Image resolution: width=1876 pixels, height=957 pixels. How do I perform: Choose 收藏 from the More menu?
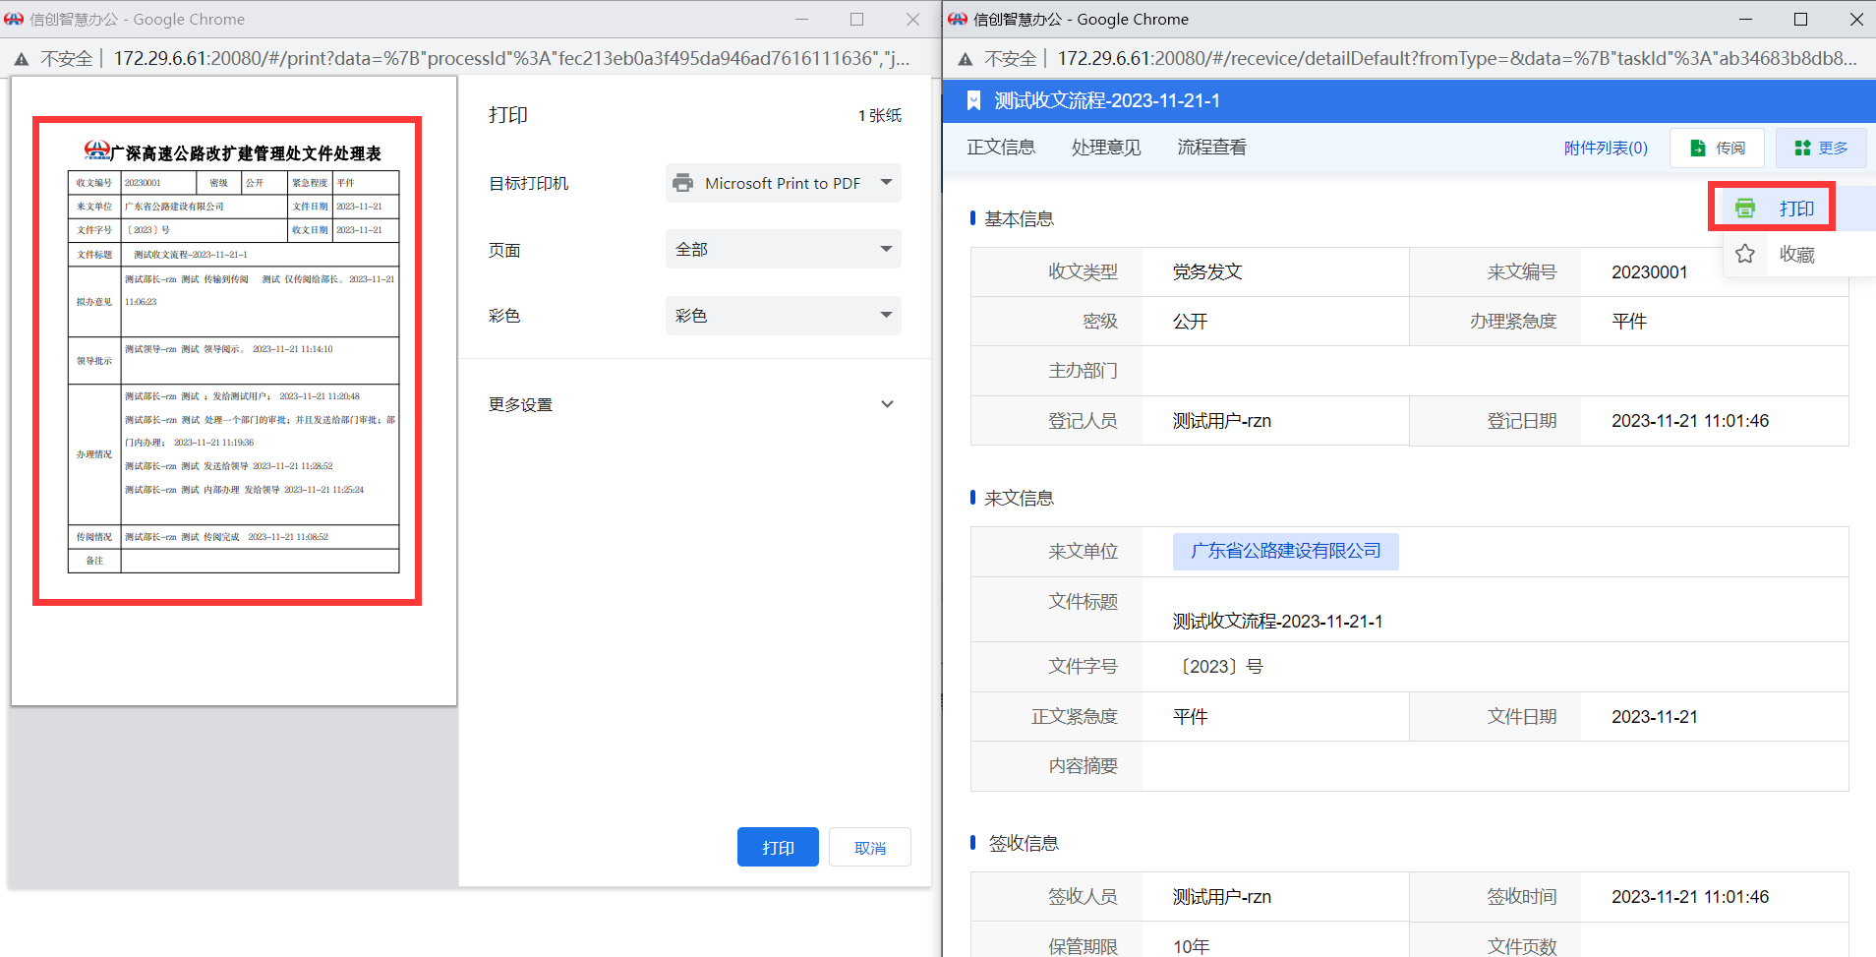[x=1799, y=255]
